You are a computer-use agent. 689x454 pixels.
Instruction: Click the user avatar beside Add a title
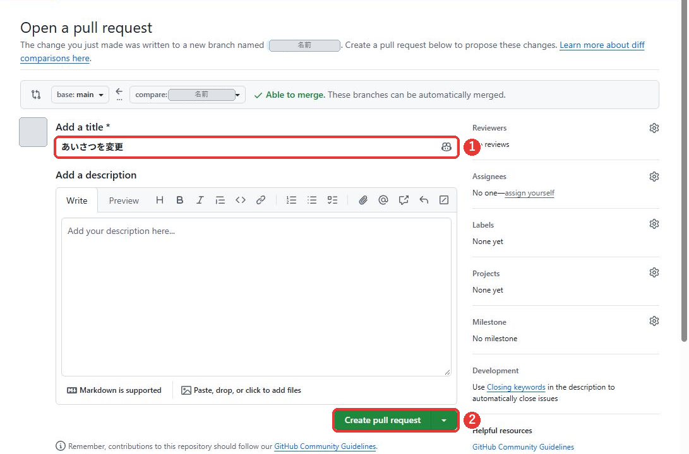click(x=33, y=132)
